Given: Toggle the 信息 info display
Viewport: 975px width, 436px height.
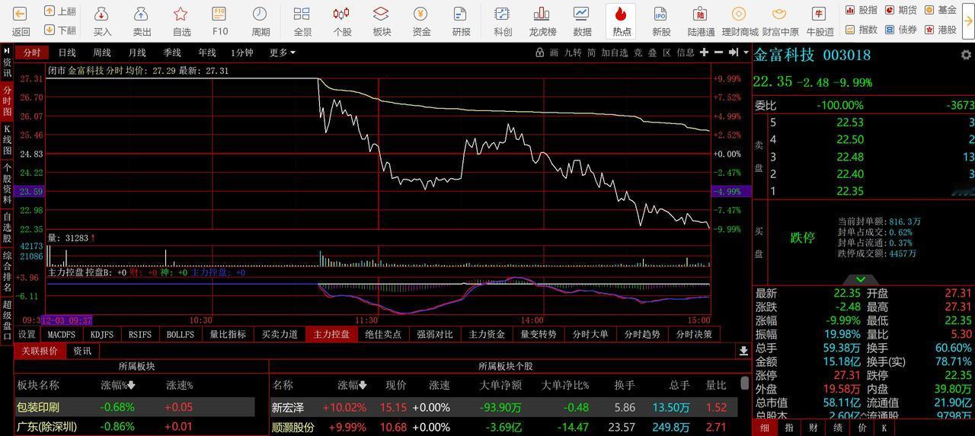Looking at the screenshot, I should 686,53.
